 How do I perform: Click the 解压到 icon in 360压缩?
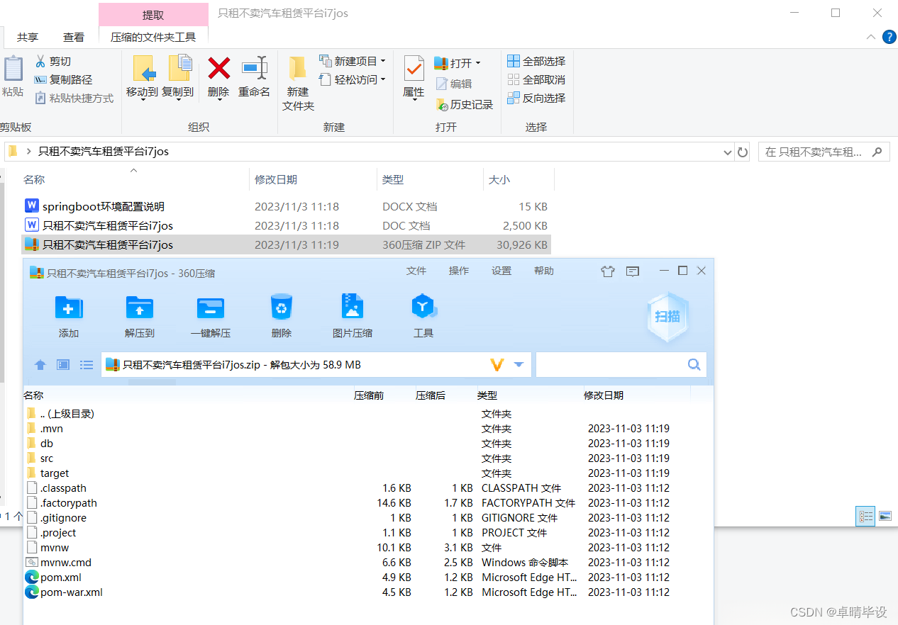coord(140,308)
